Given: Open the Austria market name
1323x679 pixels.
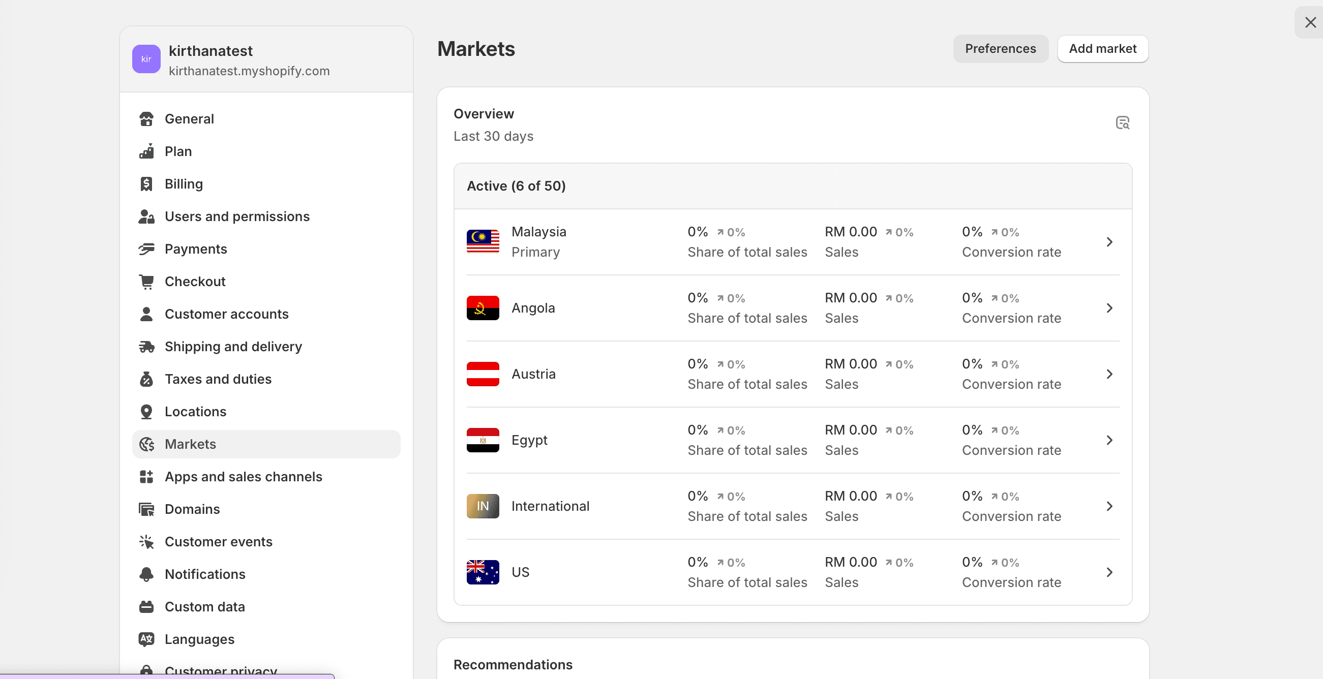Looking at the screenshot, I should point(533,374).
